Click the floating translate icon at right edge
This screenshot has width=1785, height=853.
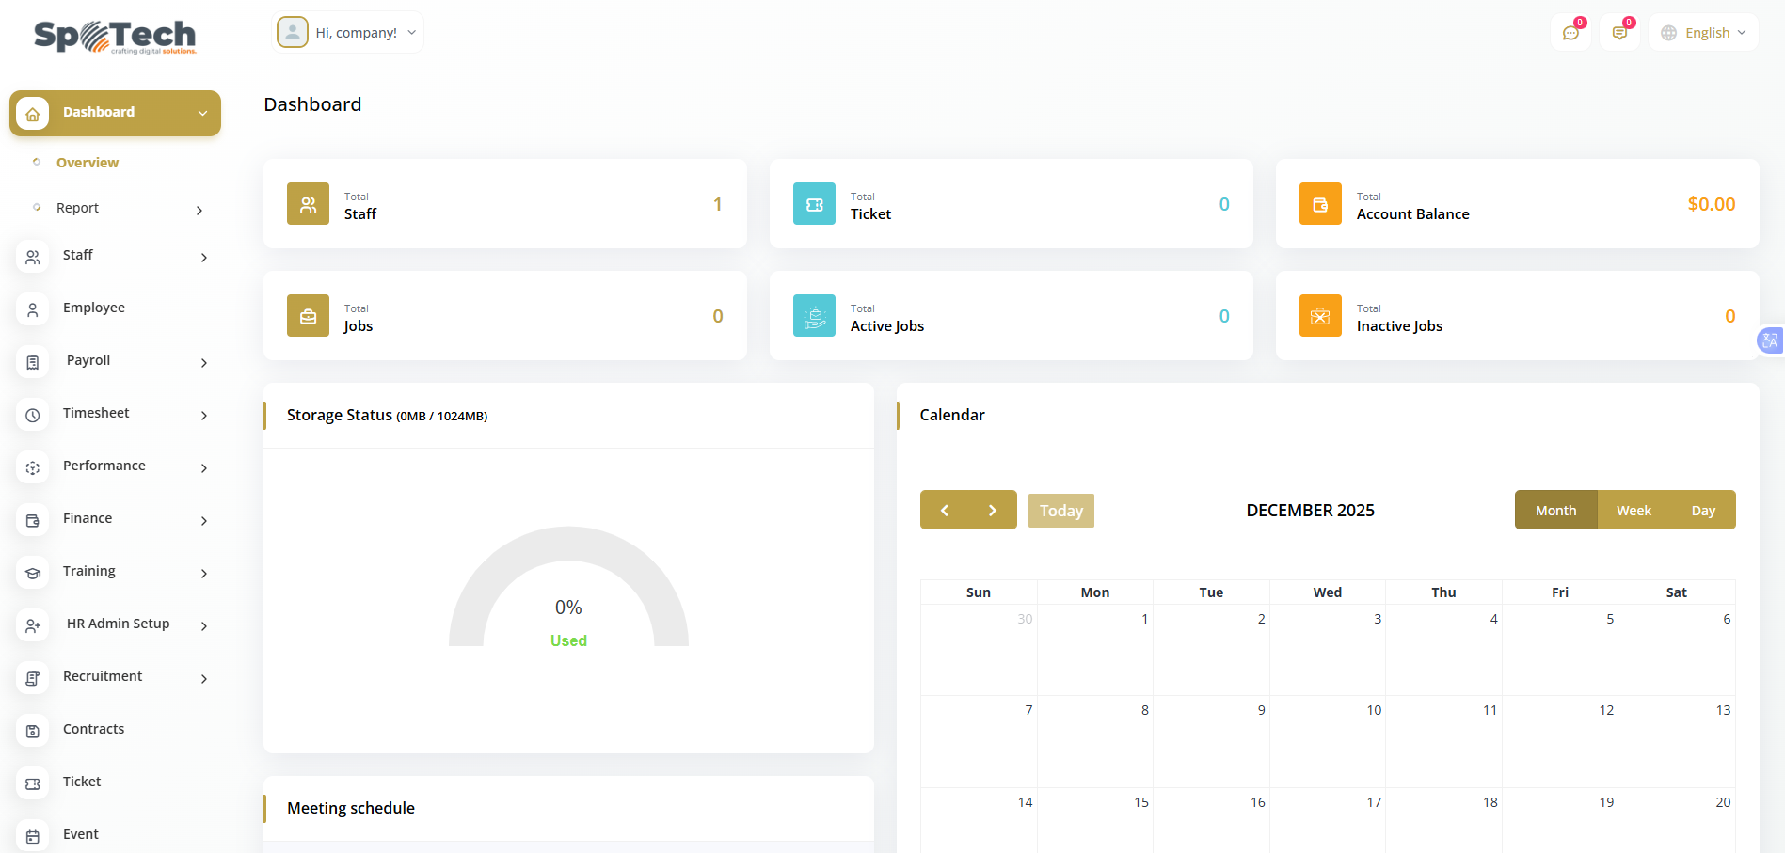(x=1770, y=340)
